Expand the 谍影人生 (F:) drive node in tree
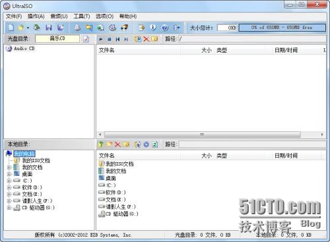Viewport: 330px width, 242px height. pos(9,201)
